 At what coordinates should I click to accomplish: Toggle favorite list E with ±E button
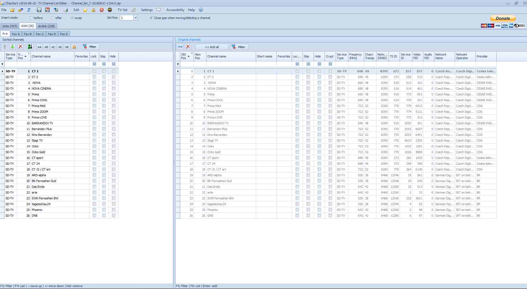click(67, 47)
